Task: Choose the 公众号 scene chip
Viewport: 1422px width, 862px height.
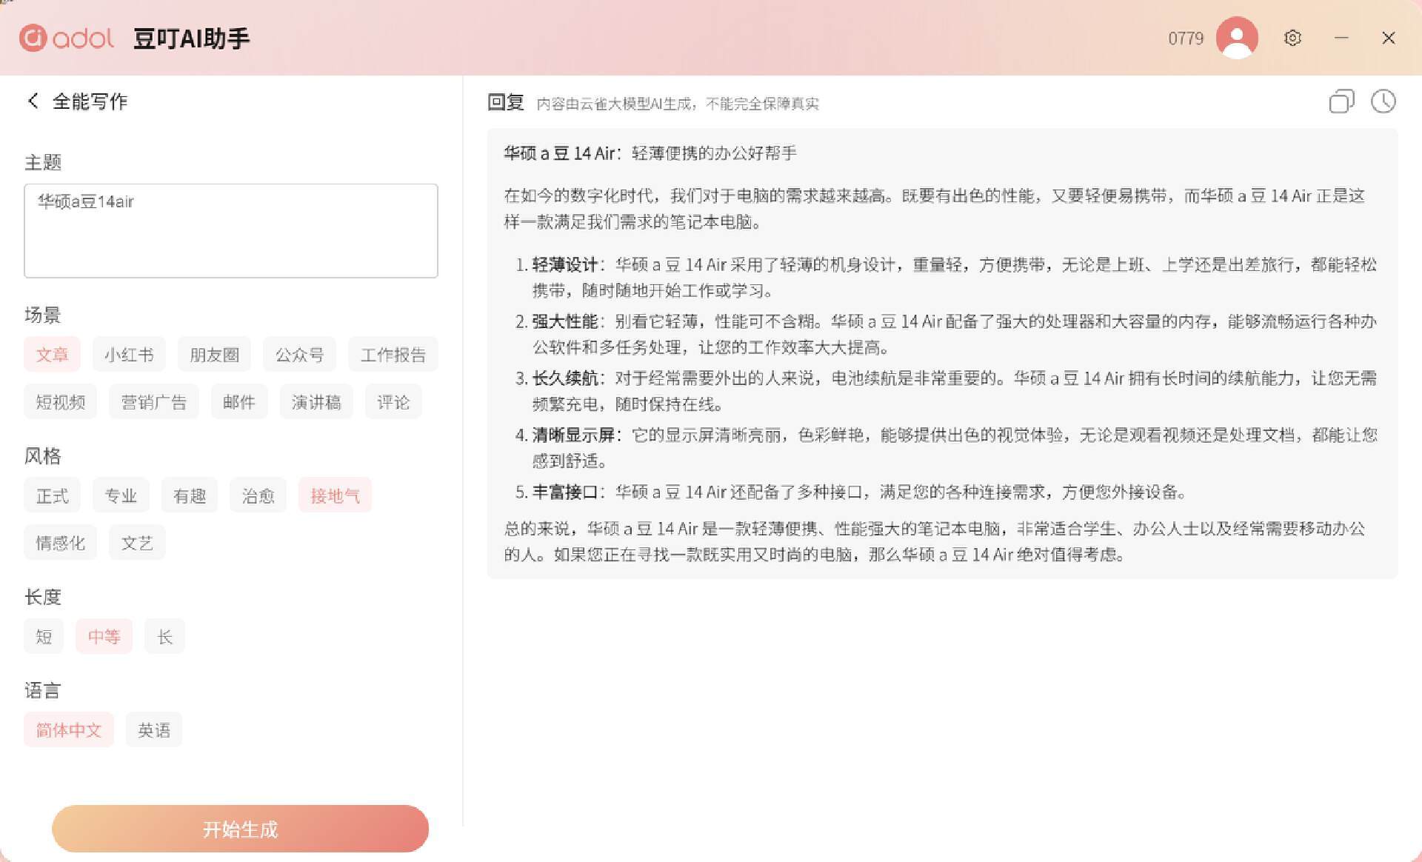Action: coord(300,355)
